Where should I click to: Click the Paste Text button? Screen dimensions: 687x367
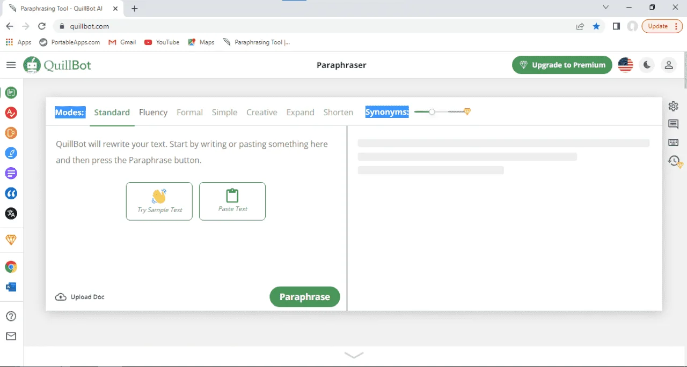point(232,201)
